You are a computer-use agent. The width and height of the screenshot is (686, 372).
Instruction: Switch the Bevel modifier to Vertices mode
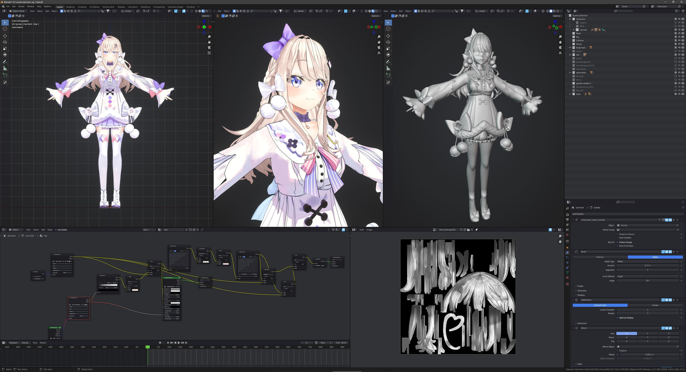(600, 257)
